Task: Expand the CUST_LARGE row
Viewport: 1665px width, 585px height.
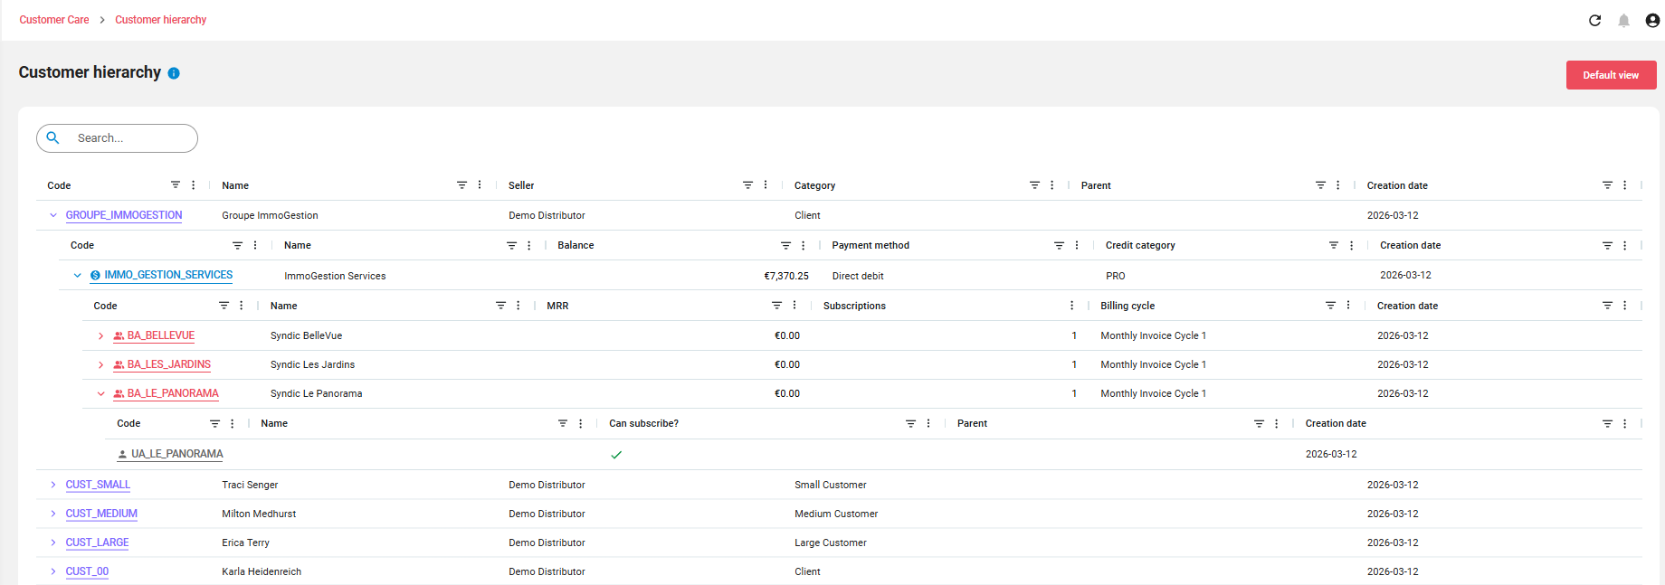Action: coord(53,543)
